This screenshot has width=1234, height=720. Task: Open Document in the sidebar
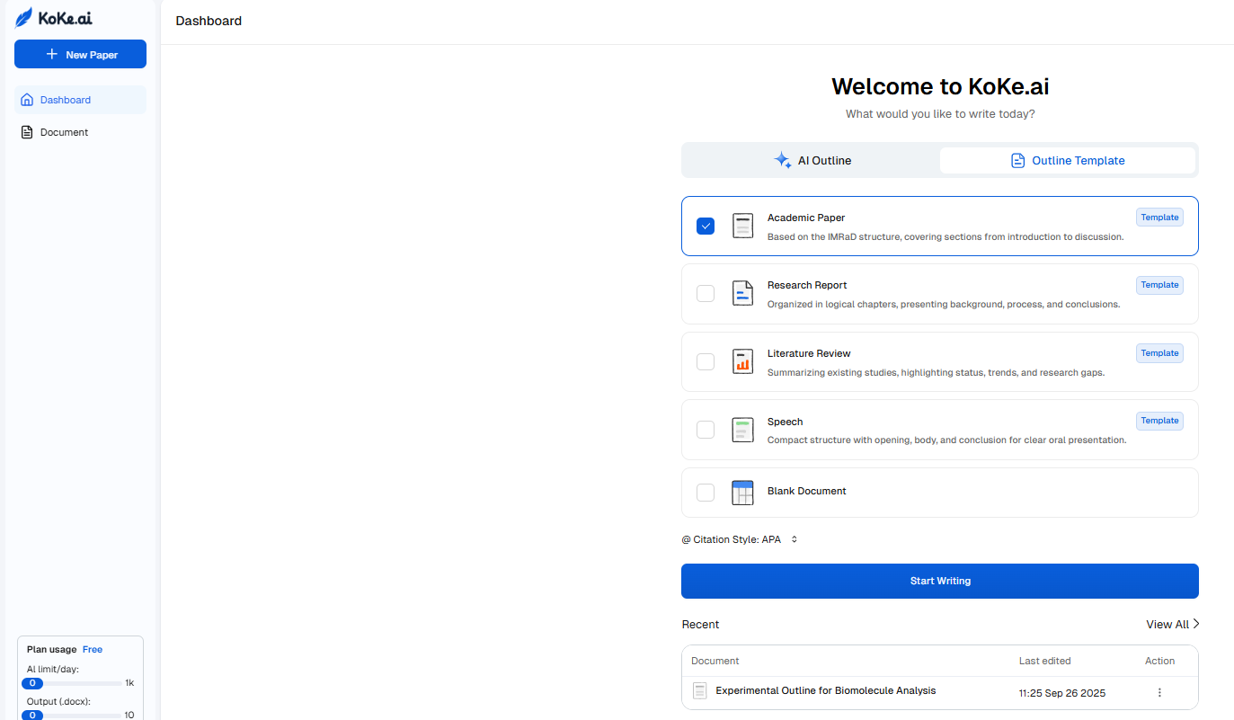[80, 132]
